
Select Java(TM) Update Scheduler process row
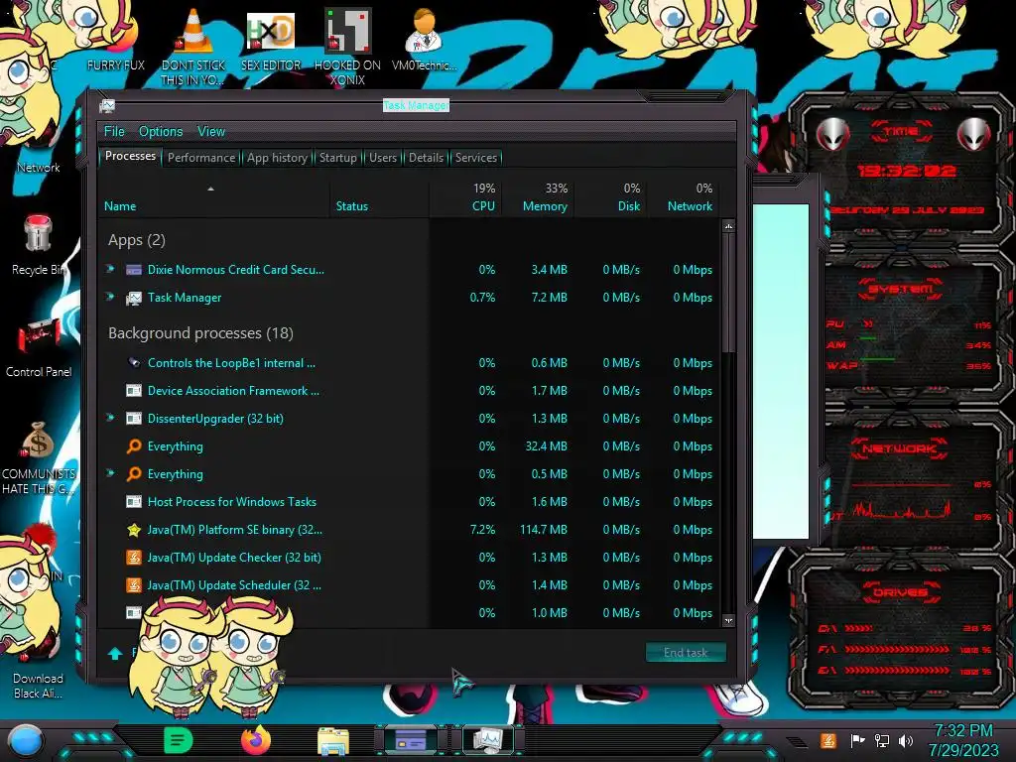click(x=410, y=585)
